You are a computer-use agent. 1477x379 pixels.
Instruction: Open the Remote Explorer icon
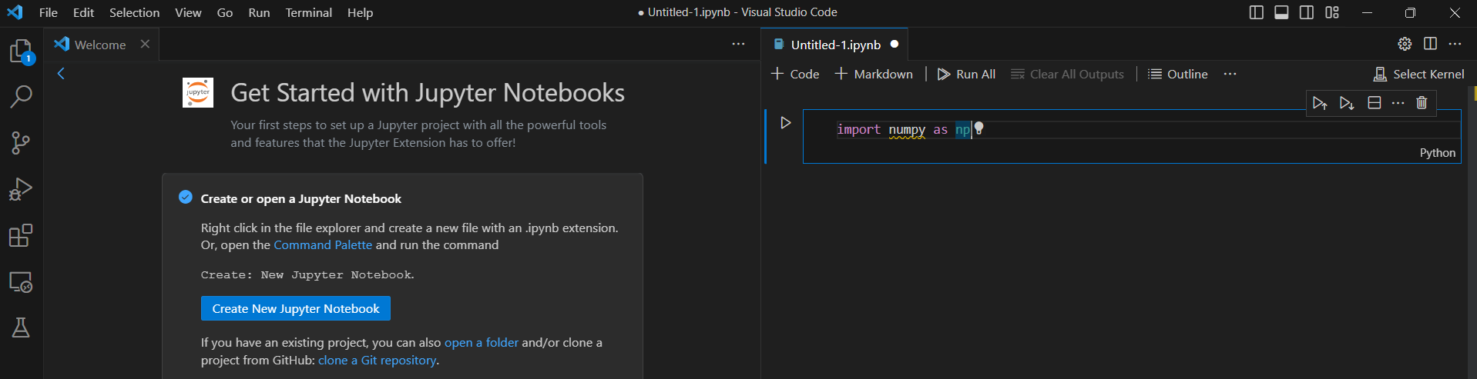pos(21,282)
